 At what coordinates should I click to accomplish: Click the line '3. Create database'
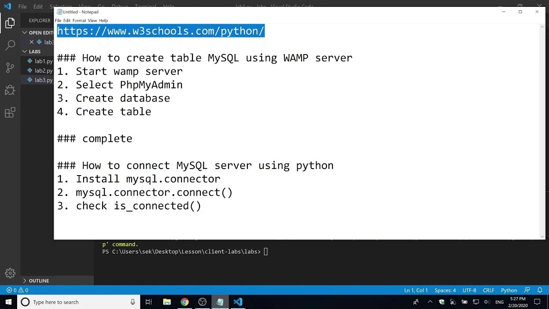pyautogui.click(x=114, y=98)
